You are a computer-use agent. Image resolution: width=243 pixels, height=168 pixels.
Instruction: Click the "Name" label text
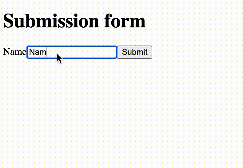coord(14,52)
